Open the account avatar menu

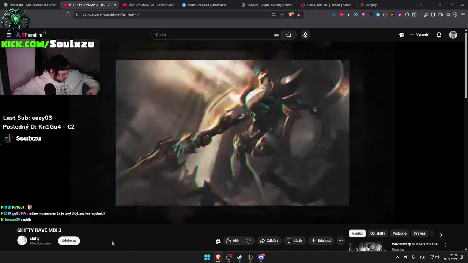tap(453, 35)
